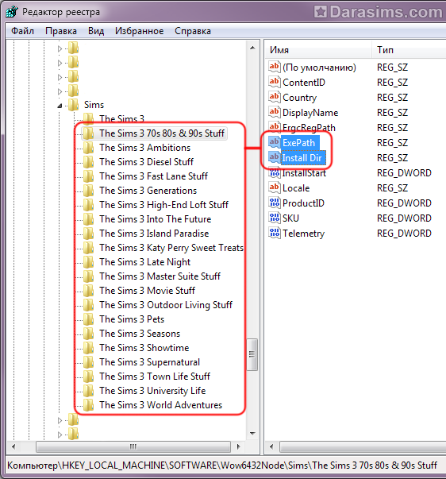446x479 pixels.
Task: Click the tree pane horizontal scroll right arrow
Action: coord(238,447)
